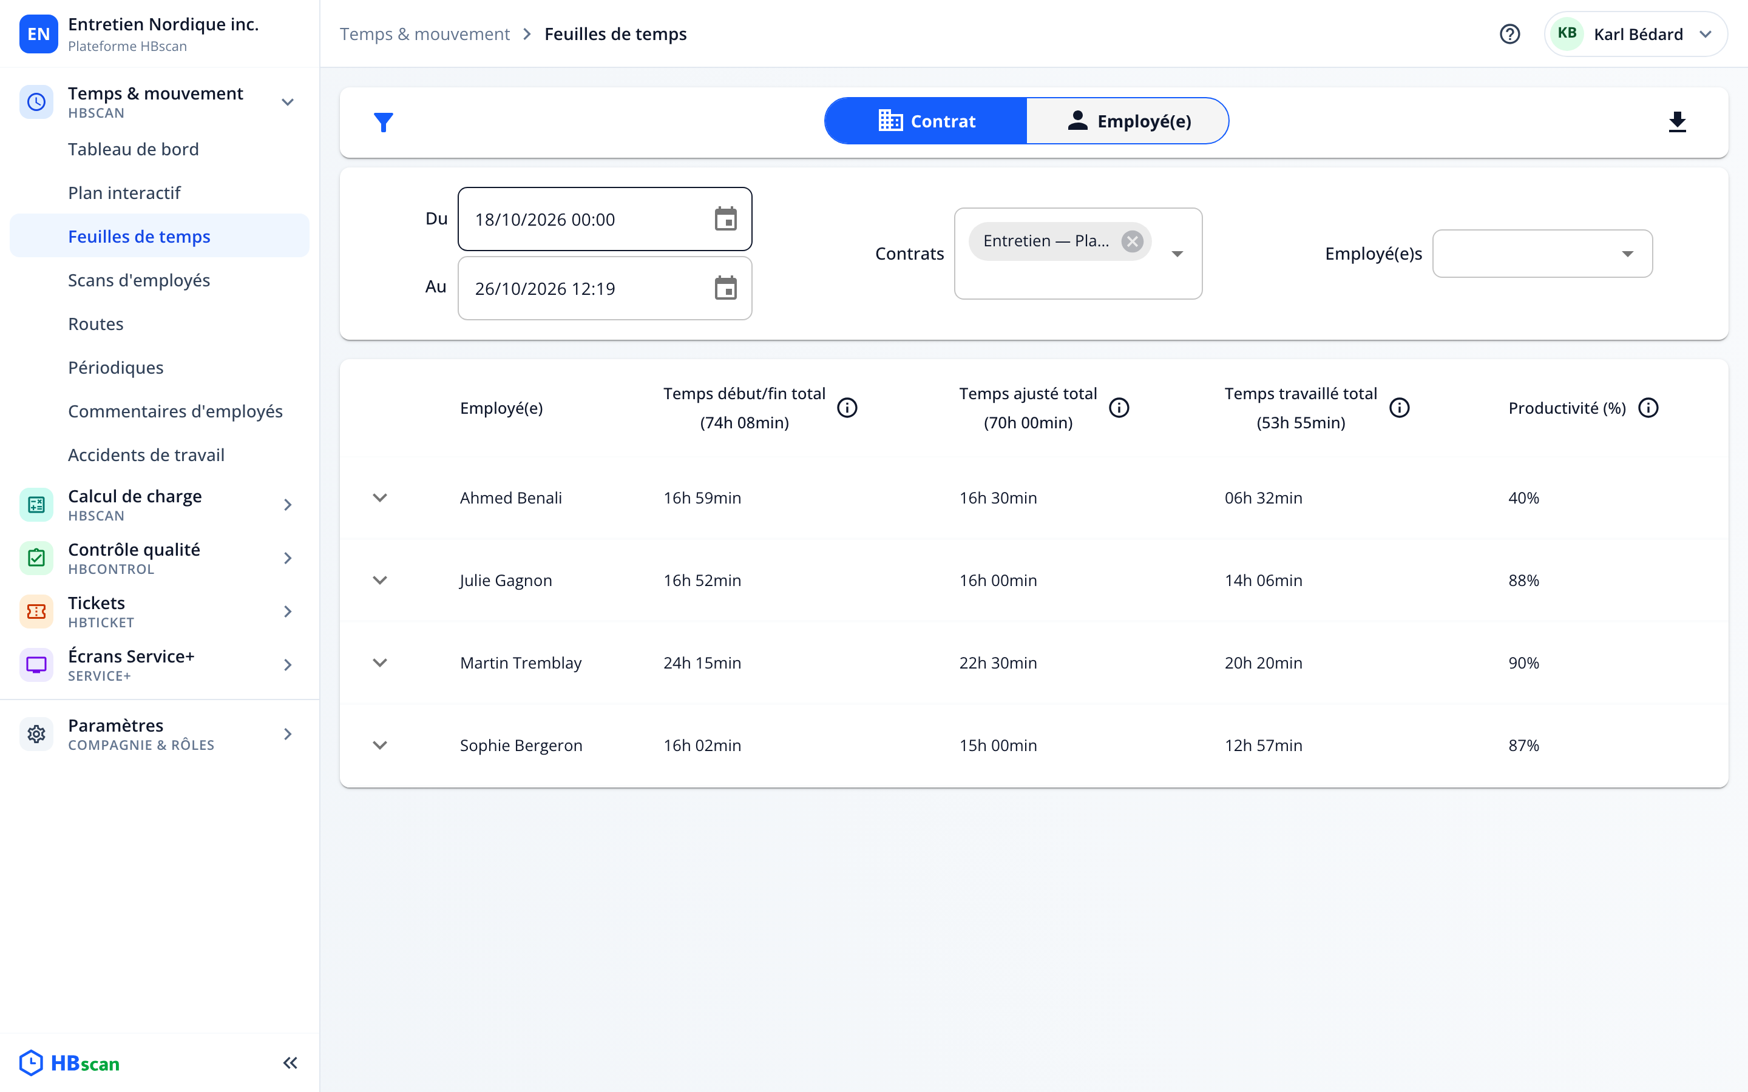
Task: Open calendar picker for Du date
Action: coord(725,219)
